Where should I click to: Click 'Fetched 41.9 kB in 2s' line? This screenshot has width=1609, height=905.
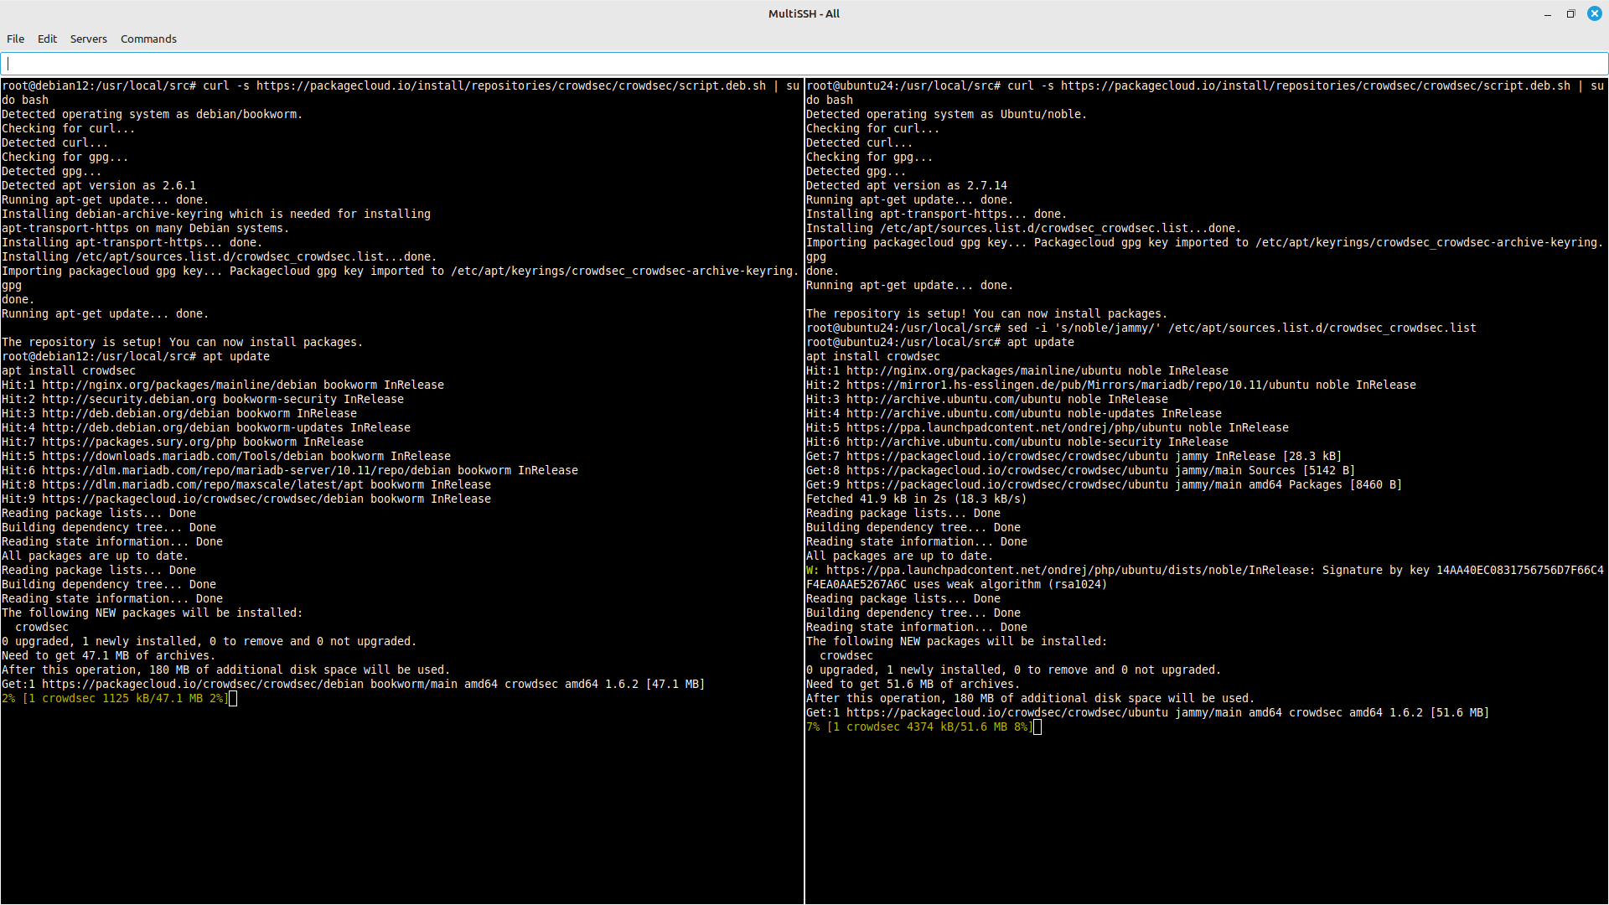click(917, 499)
